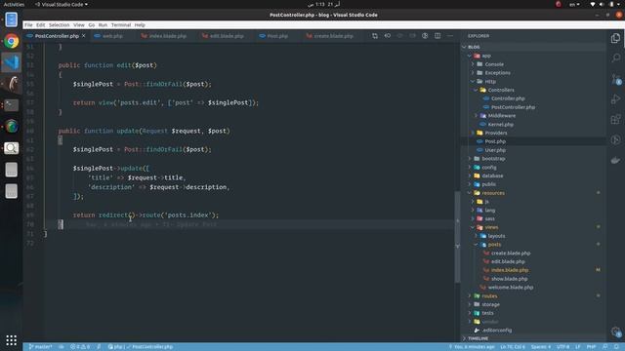Collapse the BLOG root folder
The width and height of the screenshot is (625, 351).
point(534,47)
